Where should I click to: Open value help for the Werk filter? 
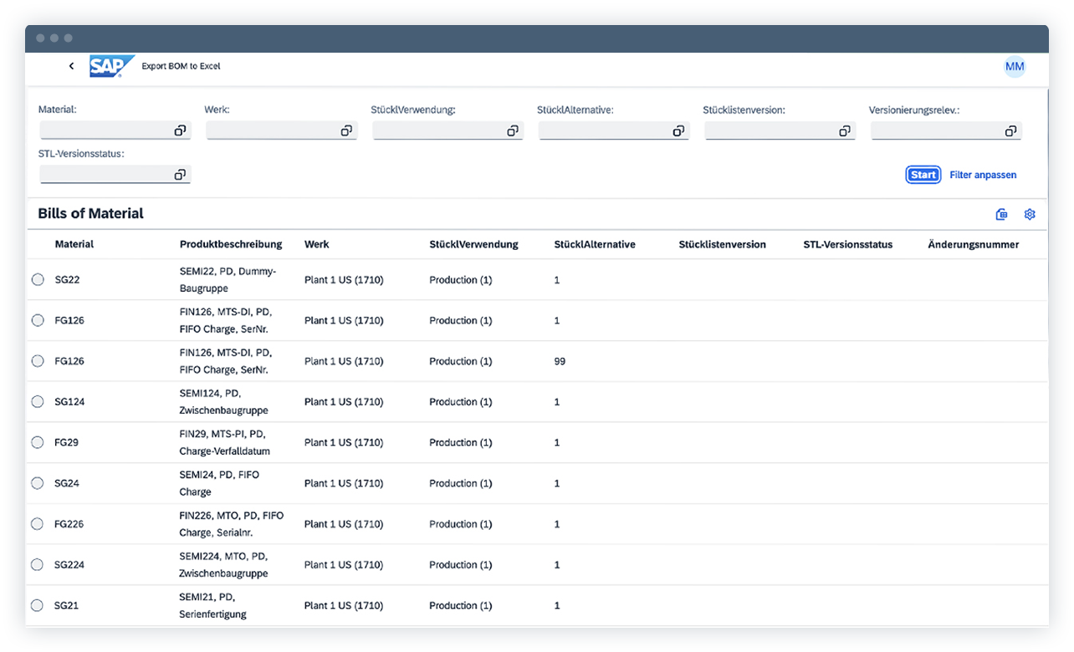click(346, 130)
